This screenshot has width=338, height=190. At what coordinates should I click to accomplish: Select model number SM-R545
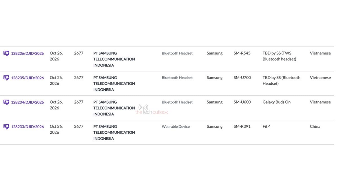[x=242, y=53]
